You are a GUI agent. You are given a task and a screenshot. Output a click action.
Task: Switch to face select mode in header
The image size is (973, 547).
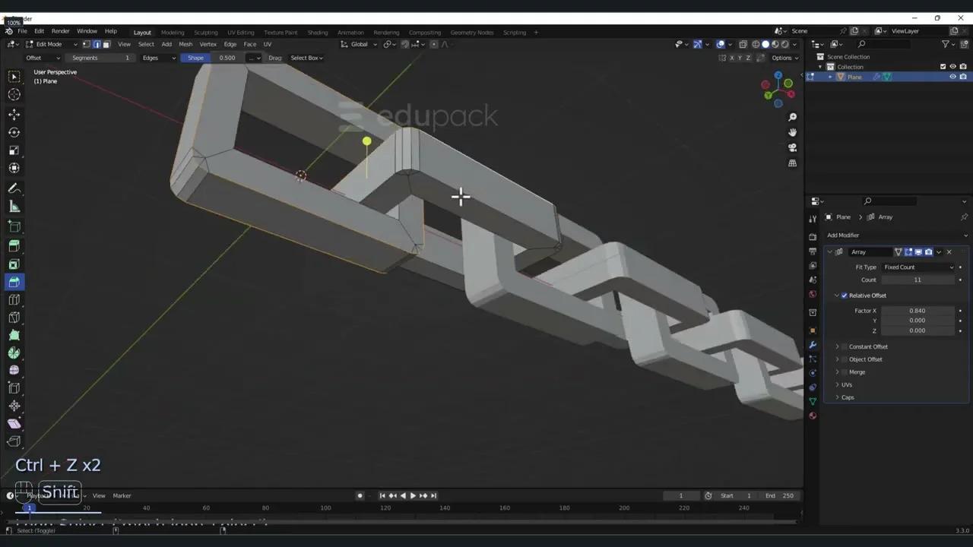[x=106, y=44]
